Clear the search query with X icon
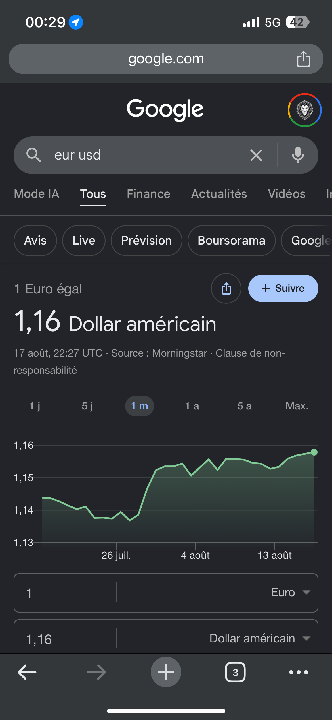Image resolution: width=332 pixels, height=720 pixels. pyautogui.click(x=256, y=155)
